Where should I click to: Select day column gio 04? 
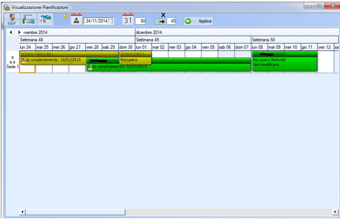193,47
